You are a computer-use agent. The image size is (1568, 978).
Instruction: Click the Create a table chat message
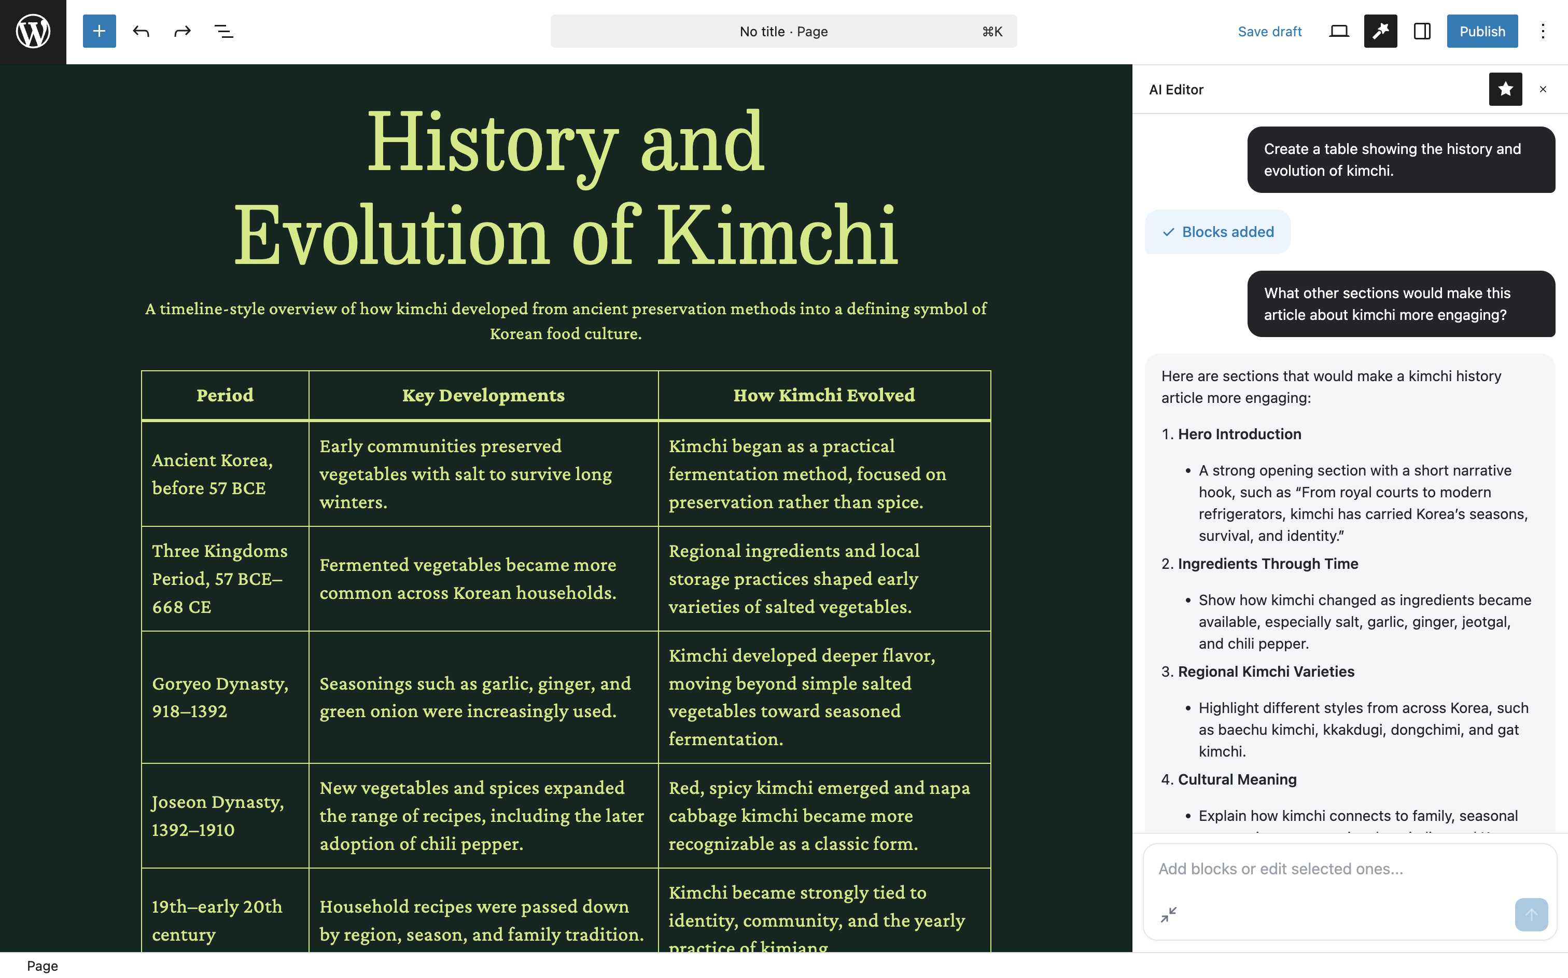pos(1401,160)
